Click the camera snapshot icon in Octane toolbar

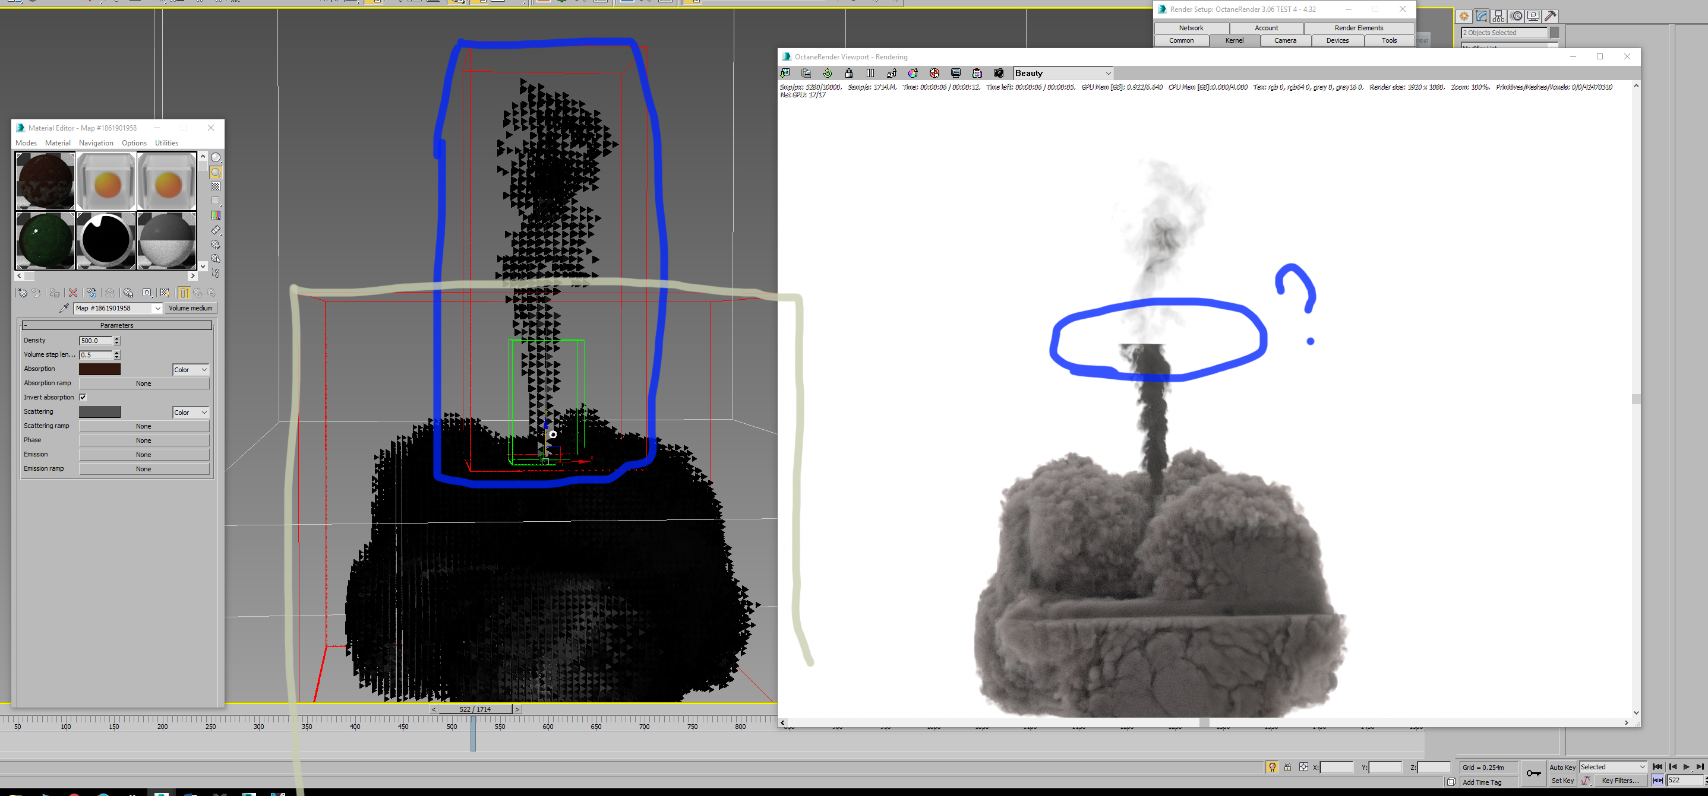click(999, 74)
